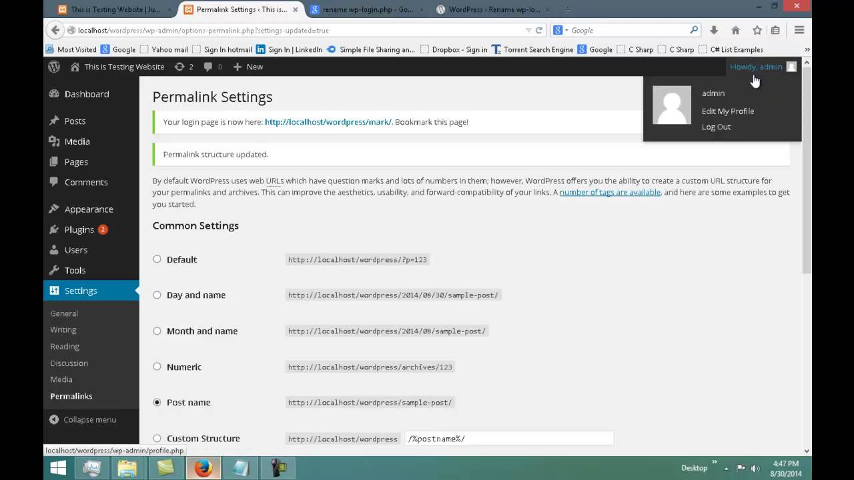Screen dimensions: 854x480
Task: Open the General settings submenu item
Action: [64, 313]
